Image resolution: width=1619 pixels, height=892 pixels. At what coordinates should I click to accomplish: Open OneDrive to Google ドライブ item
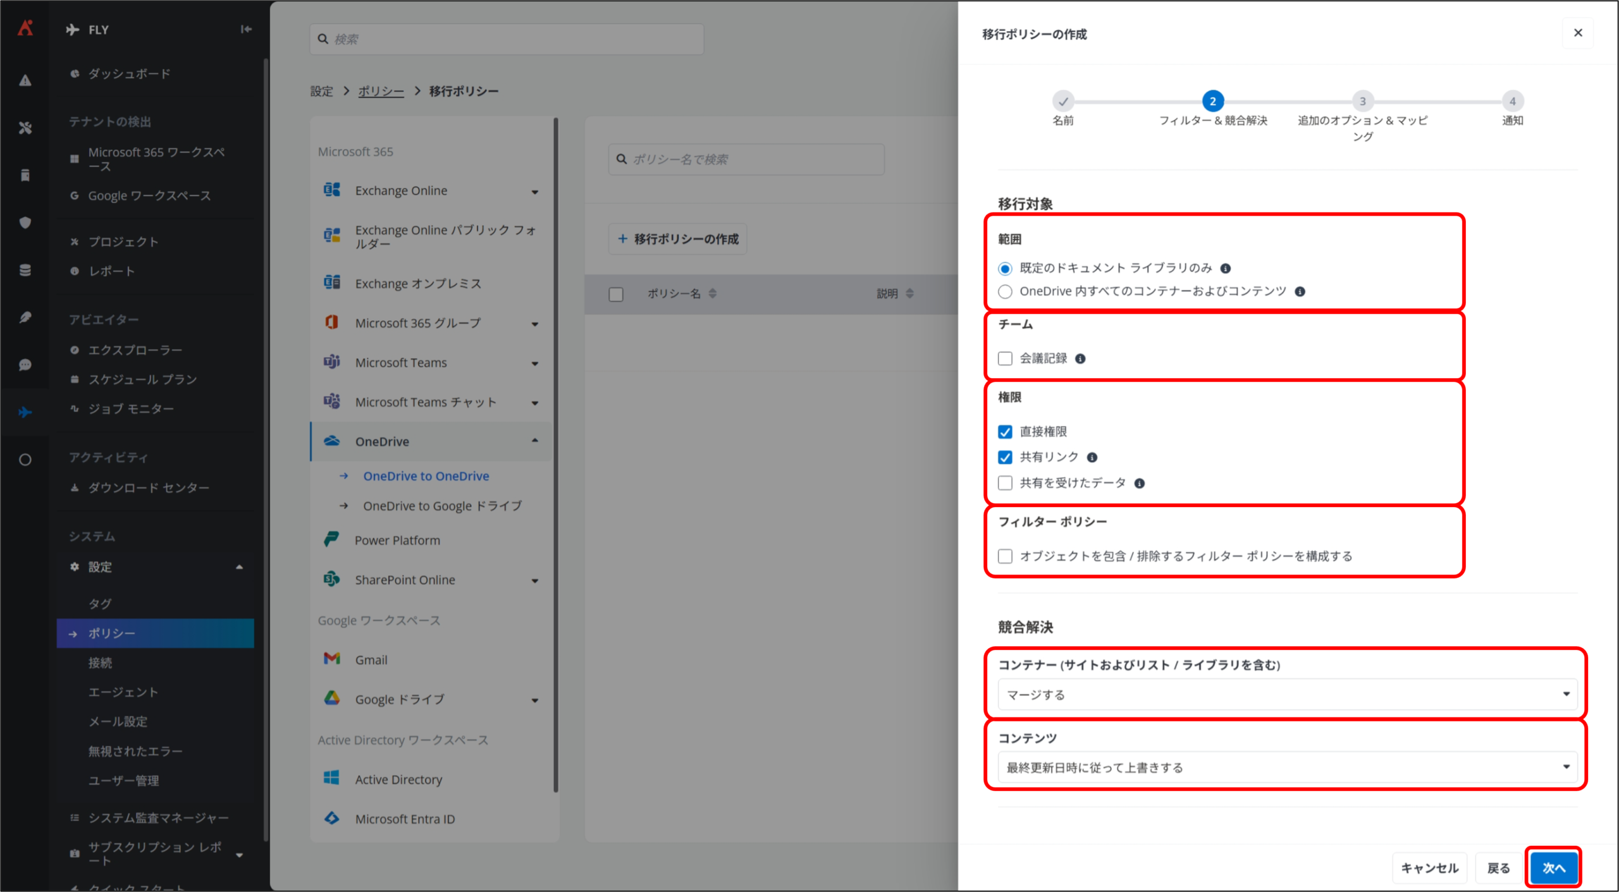442,506
